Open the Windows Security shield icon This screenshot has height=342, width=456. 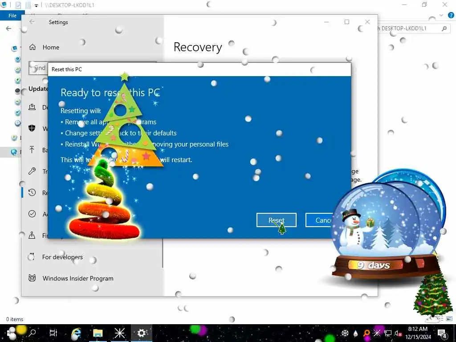pyautogui.click(x=32, y=128)
